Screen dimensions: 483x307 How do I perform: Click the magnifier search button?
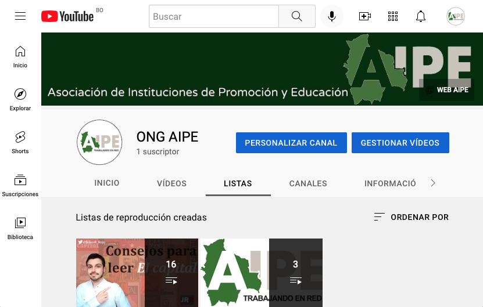coord(296,16)
